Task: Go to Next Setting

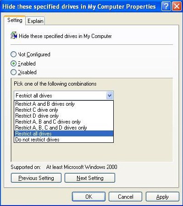Action: (90, 178)
